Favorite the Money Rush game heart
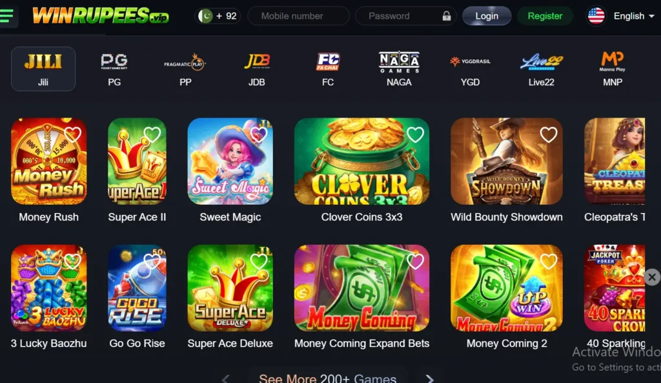 [72, 134]
